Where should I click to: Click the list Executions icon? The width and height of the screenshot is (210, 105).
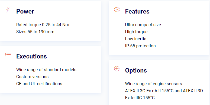point(8,55)
